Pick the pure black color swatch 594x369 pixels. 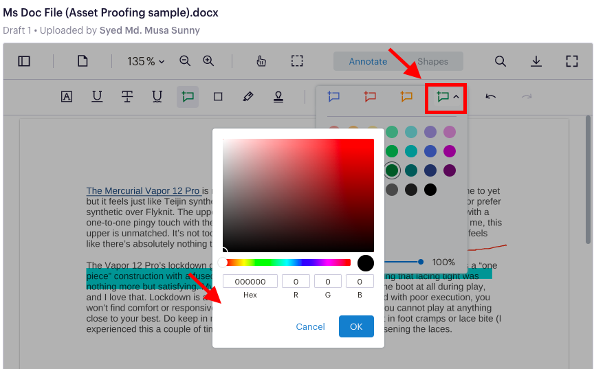430,190
